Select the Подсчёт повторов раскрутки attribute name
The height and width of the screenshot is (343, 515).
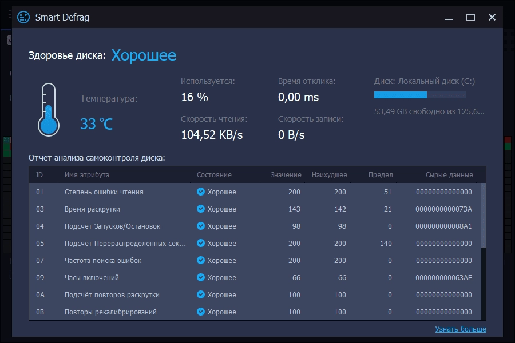tap(112, 294)
